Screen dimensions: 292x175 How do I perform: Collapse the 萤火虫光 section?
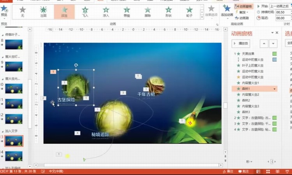(3, 79)
